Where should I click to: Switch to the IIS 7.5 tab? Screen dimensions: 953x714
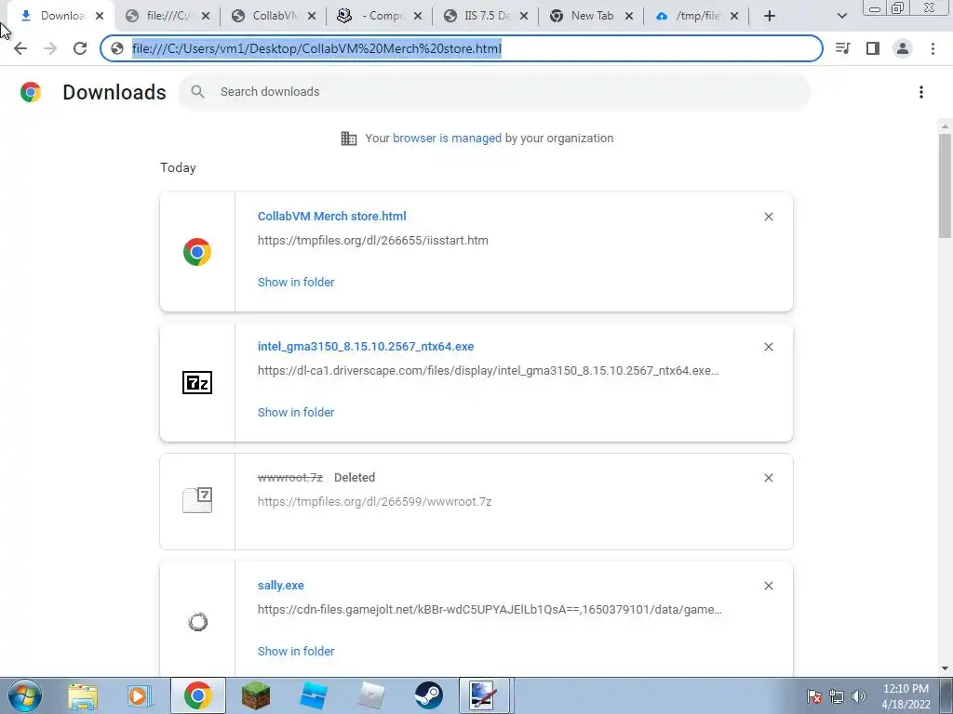click(x=484, y=16)
